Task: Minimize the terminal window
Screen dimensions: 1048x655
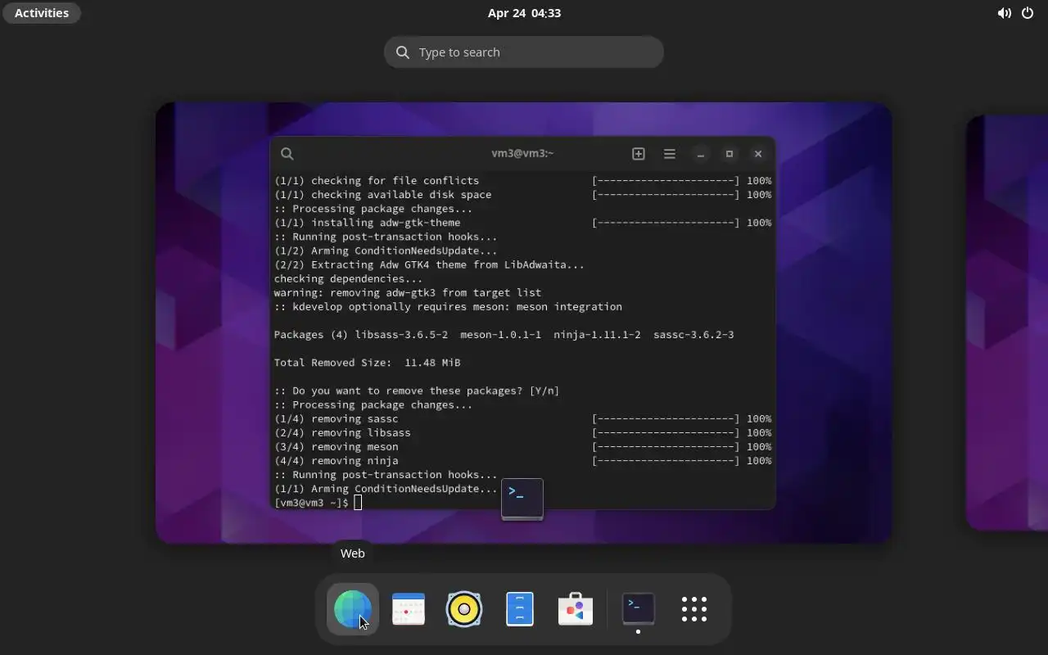Action: (x=701, y=154)
